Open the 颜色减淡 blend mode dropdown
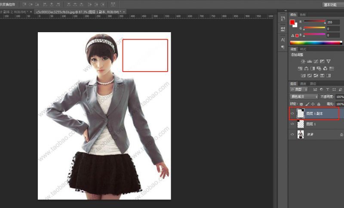The image size is (344, 208). pos(304,97)
